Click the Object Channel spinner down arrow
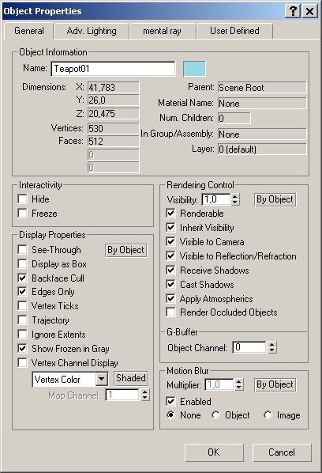This screenshot has width=322, height=473. (x=271, y=350)
